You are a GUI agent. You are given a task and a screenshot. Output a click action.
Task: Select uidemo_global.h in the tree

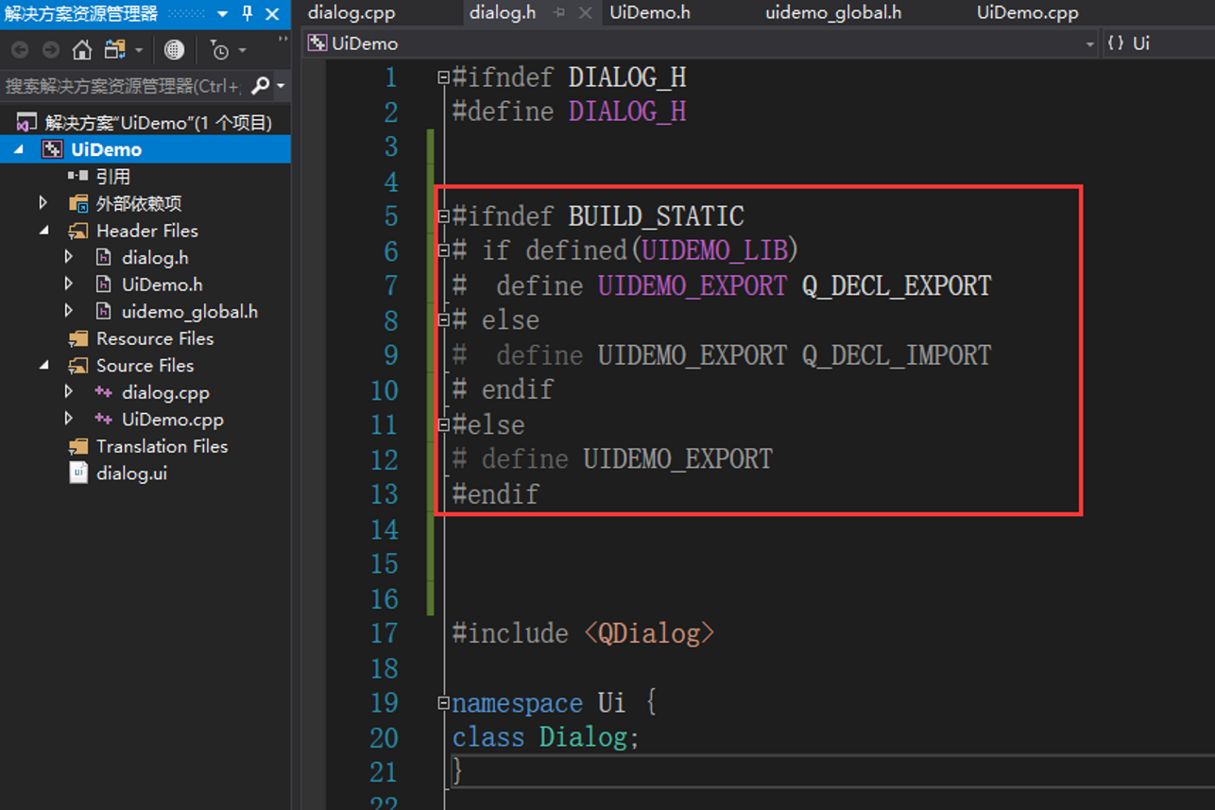point(189,312)
